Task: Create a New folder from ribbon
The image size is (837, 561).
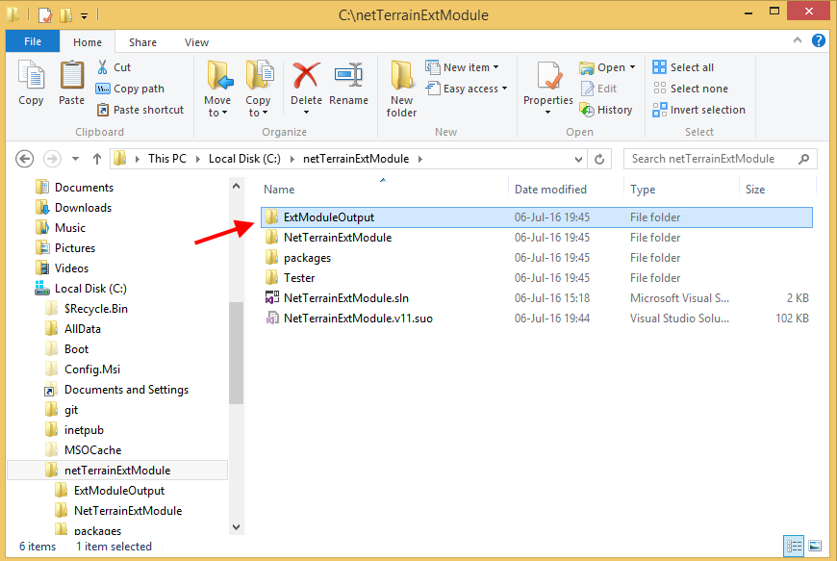Action: [x=401, y=87]
